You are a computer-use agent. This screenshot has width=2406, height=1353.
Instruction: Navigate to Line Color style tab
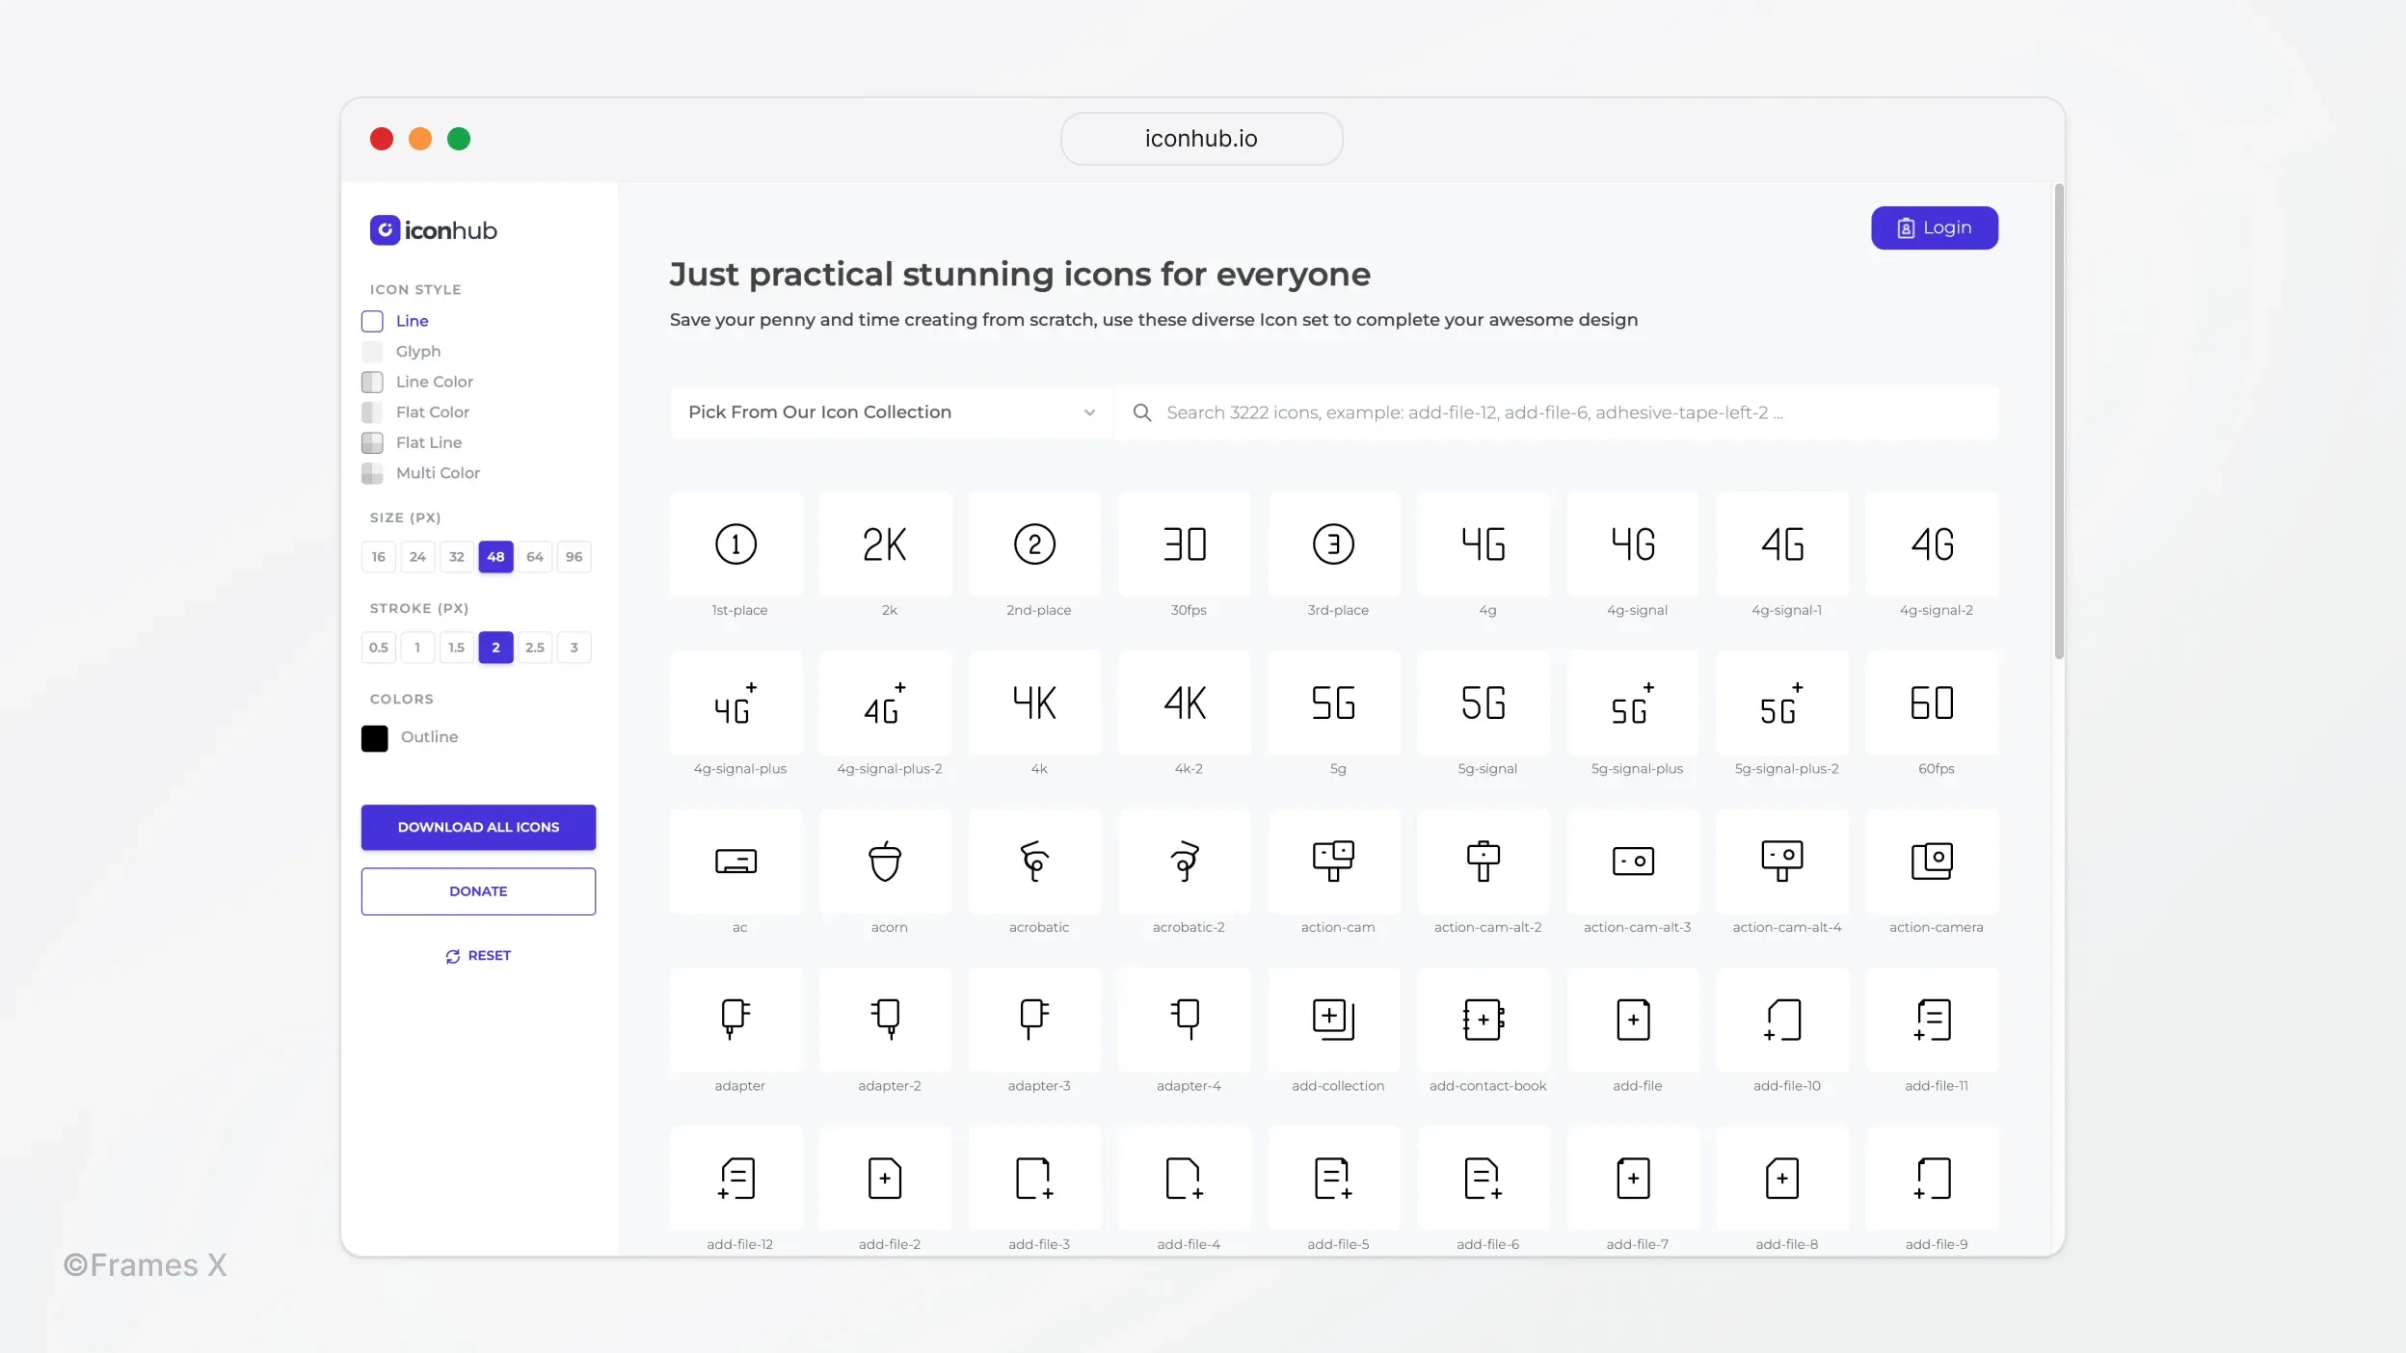coord(435,382)
